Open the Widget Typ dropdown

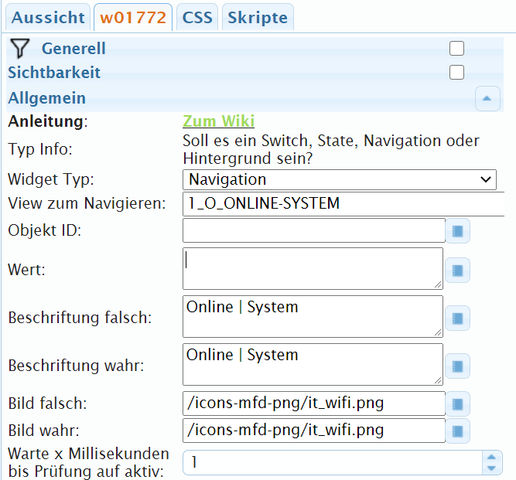[340, 179]
